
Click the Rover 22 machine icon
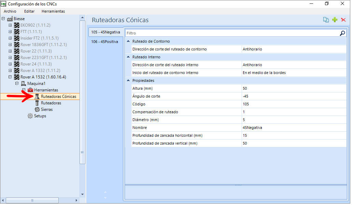pos(17,51)
